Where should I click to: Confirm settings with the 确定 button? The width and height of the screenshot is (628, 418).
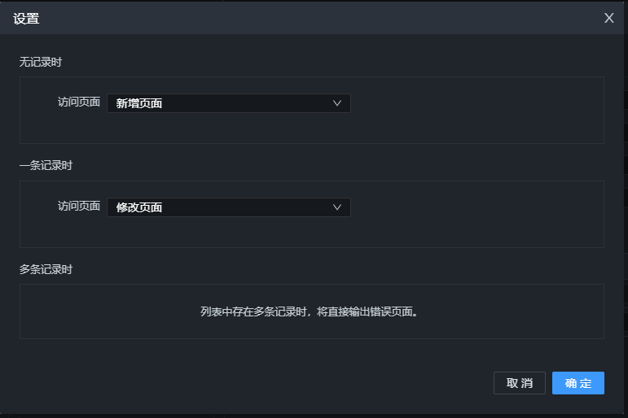(x=577, y=383)
